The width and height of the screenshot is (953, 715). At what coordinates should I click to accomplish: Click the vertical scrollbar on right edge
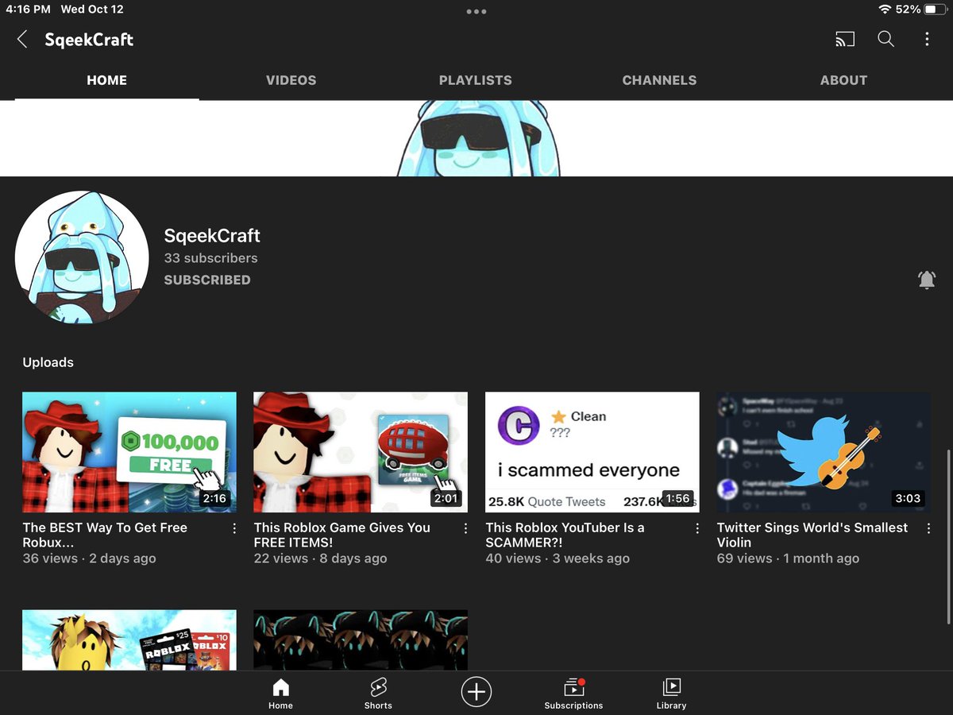click(x=948, y=538)
